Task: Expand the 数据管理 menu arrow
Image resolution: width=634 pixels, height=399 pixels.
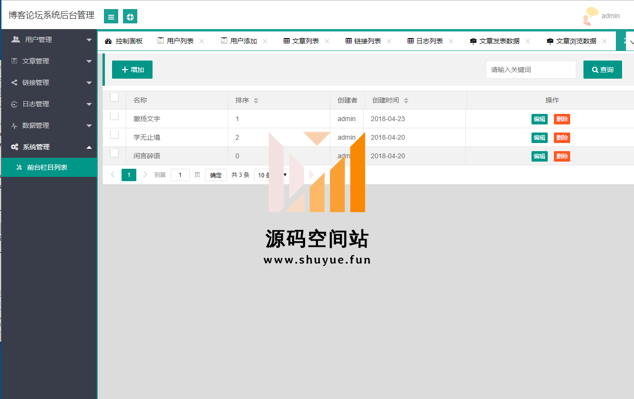Action: click(89, 126)
